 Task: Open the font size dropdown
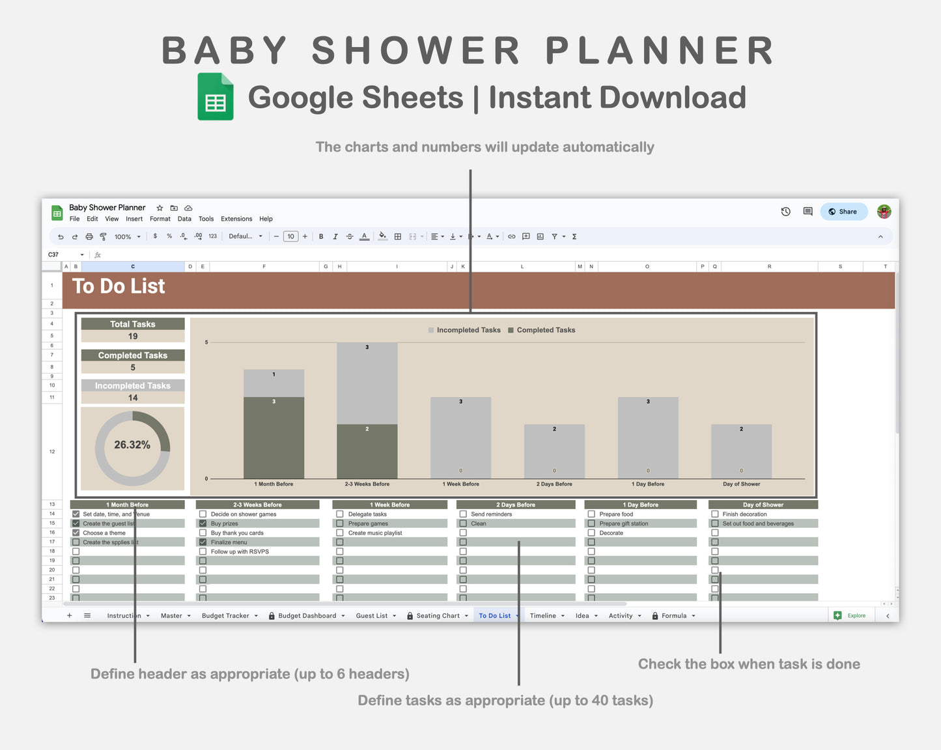click(x=290, y=236)
